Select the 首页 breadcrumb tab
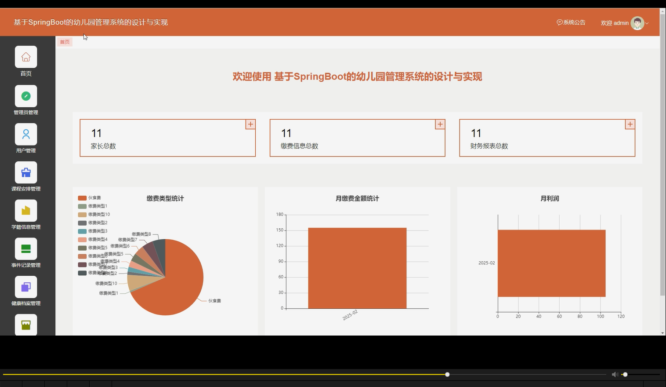Viewport: 666px width, 387px height. pyautogui.click(x=65, y=42)
